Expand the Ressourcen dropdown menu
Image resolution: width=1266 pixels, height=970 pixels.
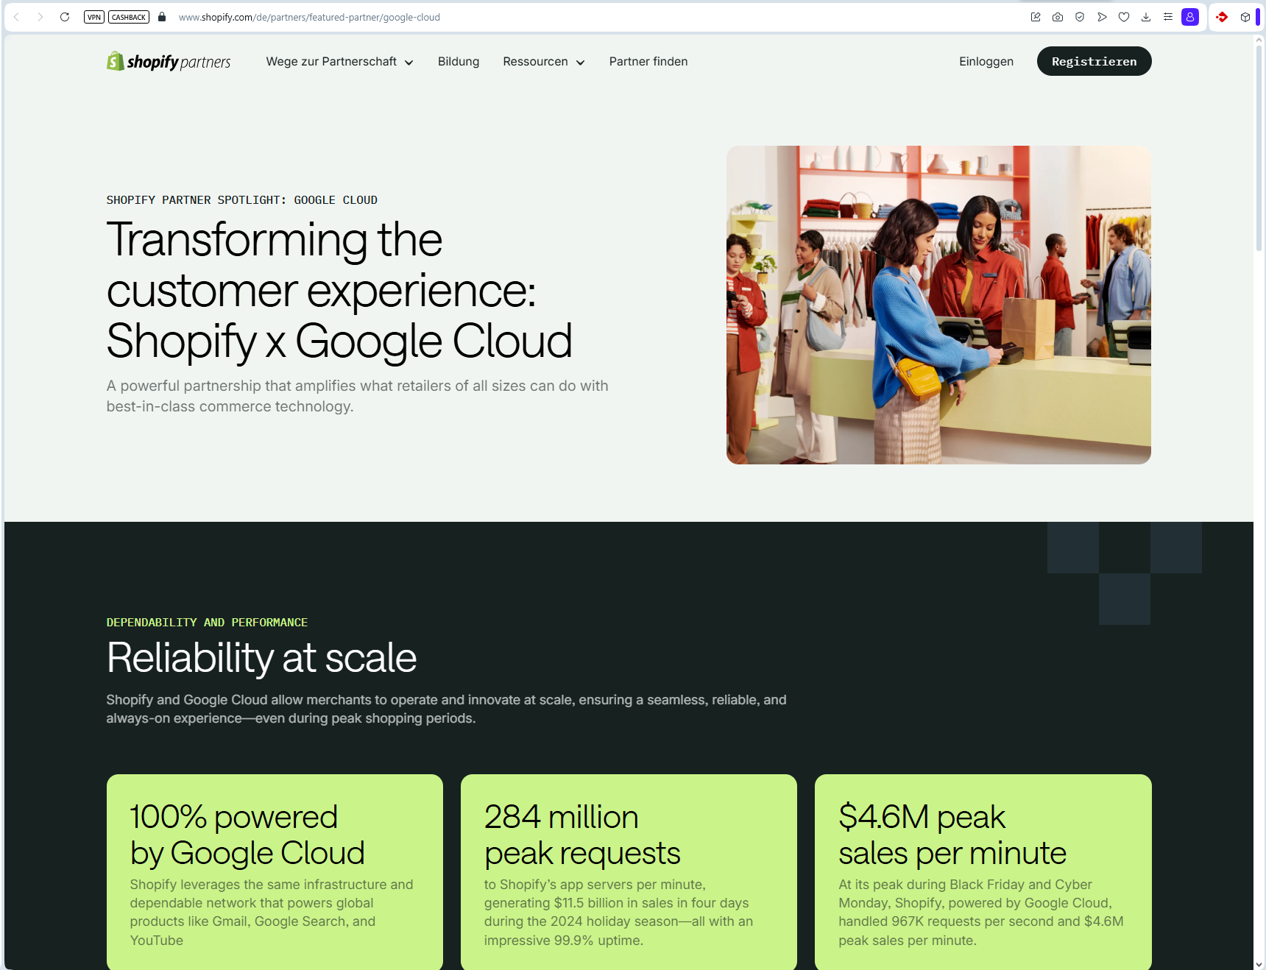pyautogui.click(x=543, y=62)
